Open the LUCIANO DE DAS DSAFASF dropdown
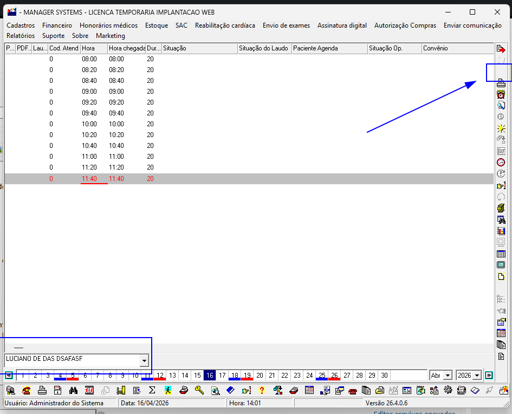 click(144, 361)
